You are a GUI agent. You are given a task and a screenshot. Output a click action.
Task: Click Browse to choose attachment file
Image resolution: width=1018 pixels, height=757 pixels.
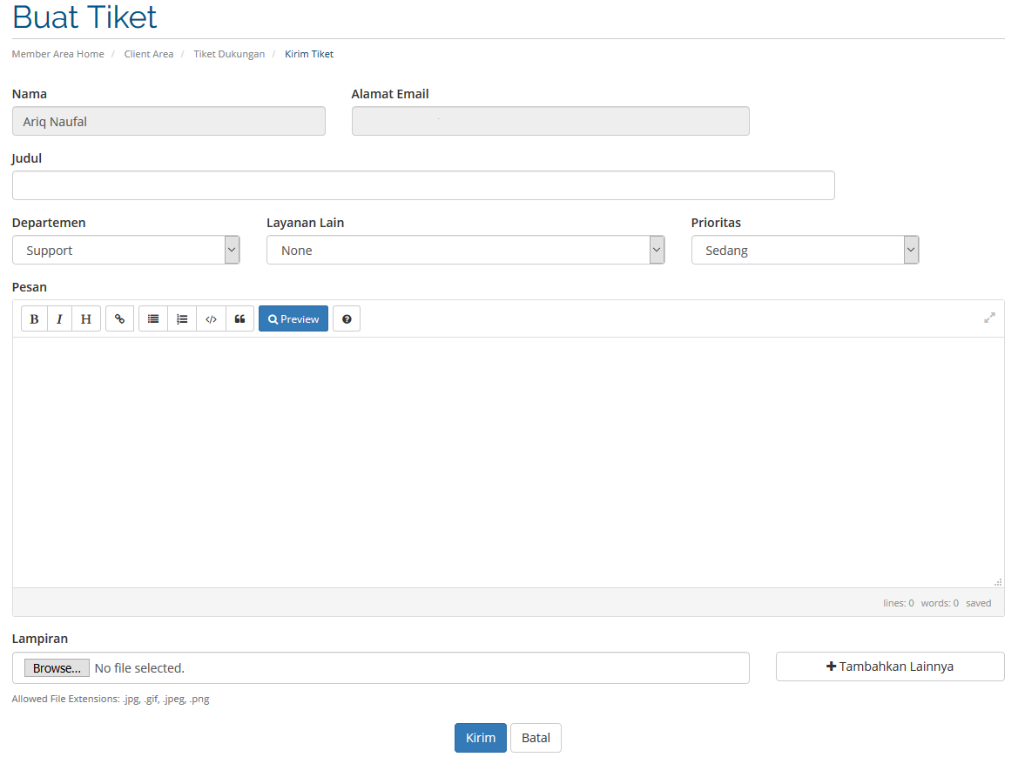57,668
